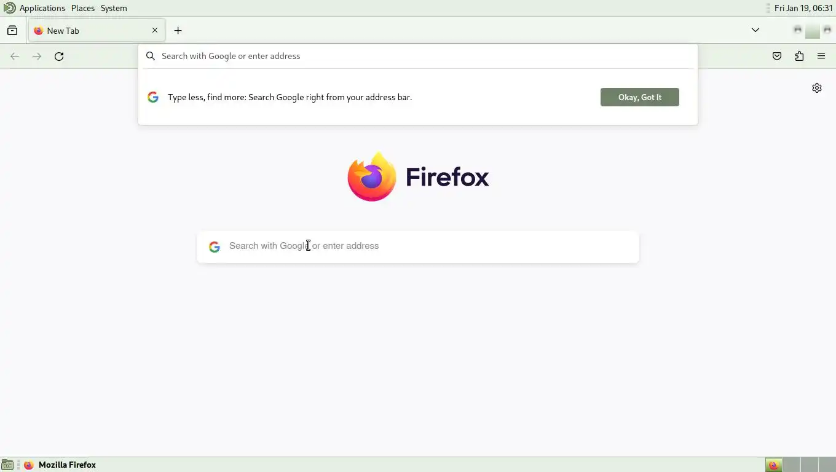This screenshot has width=836, height=472.
Task: Click the Google icon in the page search box
Action: (215, 247)
